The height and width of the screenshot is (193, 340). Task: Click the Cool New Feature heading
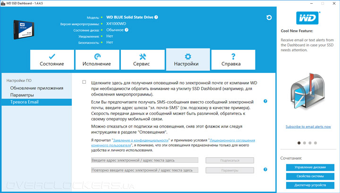(x=297, y=31)
